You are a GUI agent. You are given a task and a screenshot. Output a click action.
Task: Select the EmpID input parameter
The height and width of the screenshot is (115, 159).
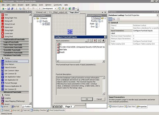click(x=61, y=52)
